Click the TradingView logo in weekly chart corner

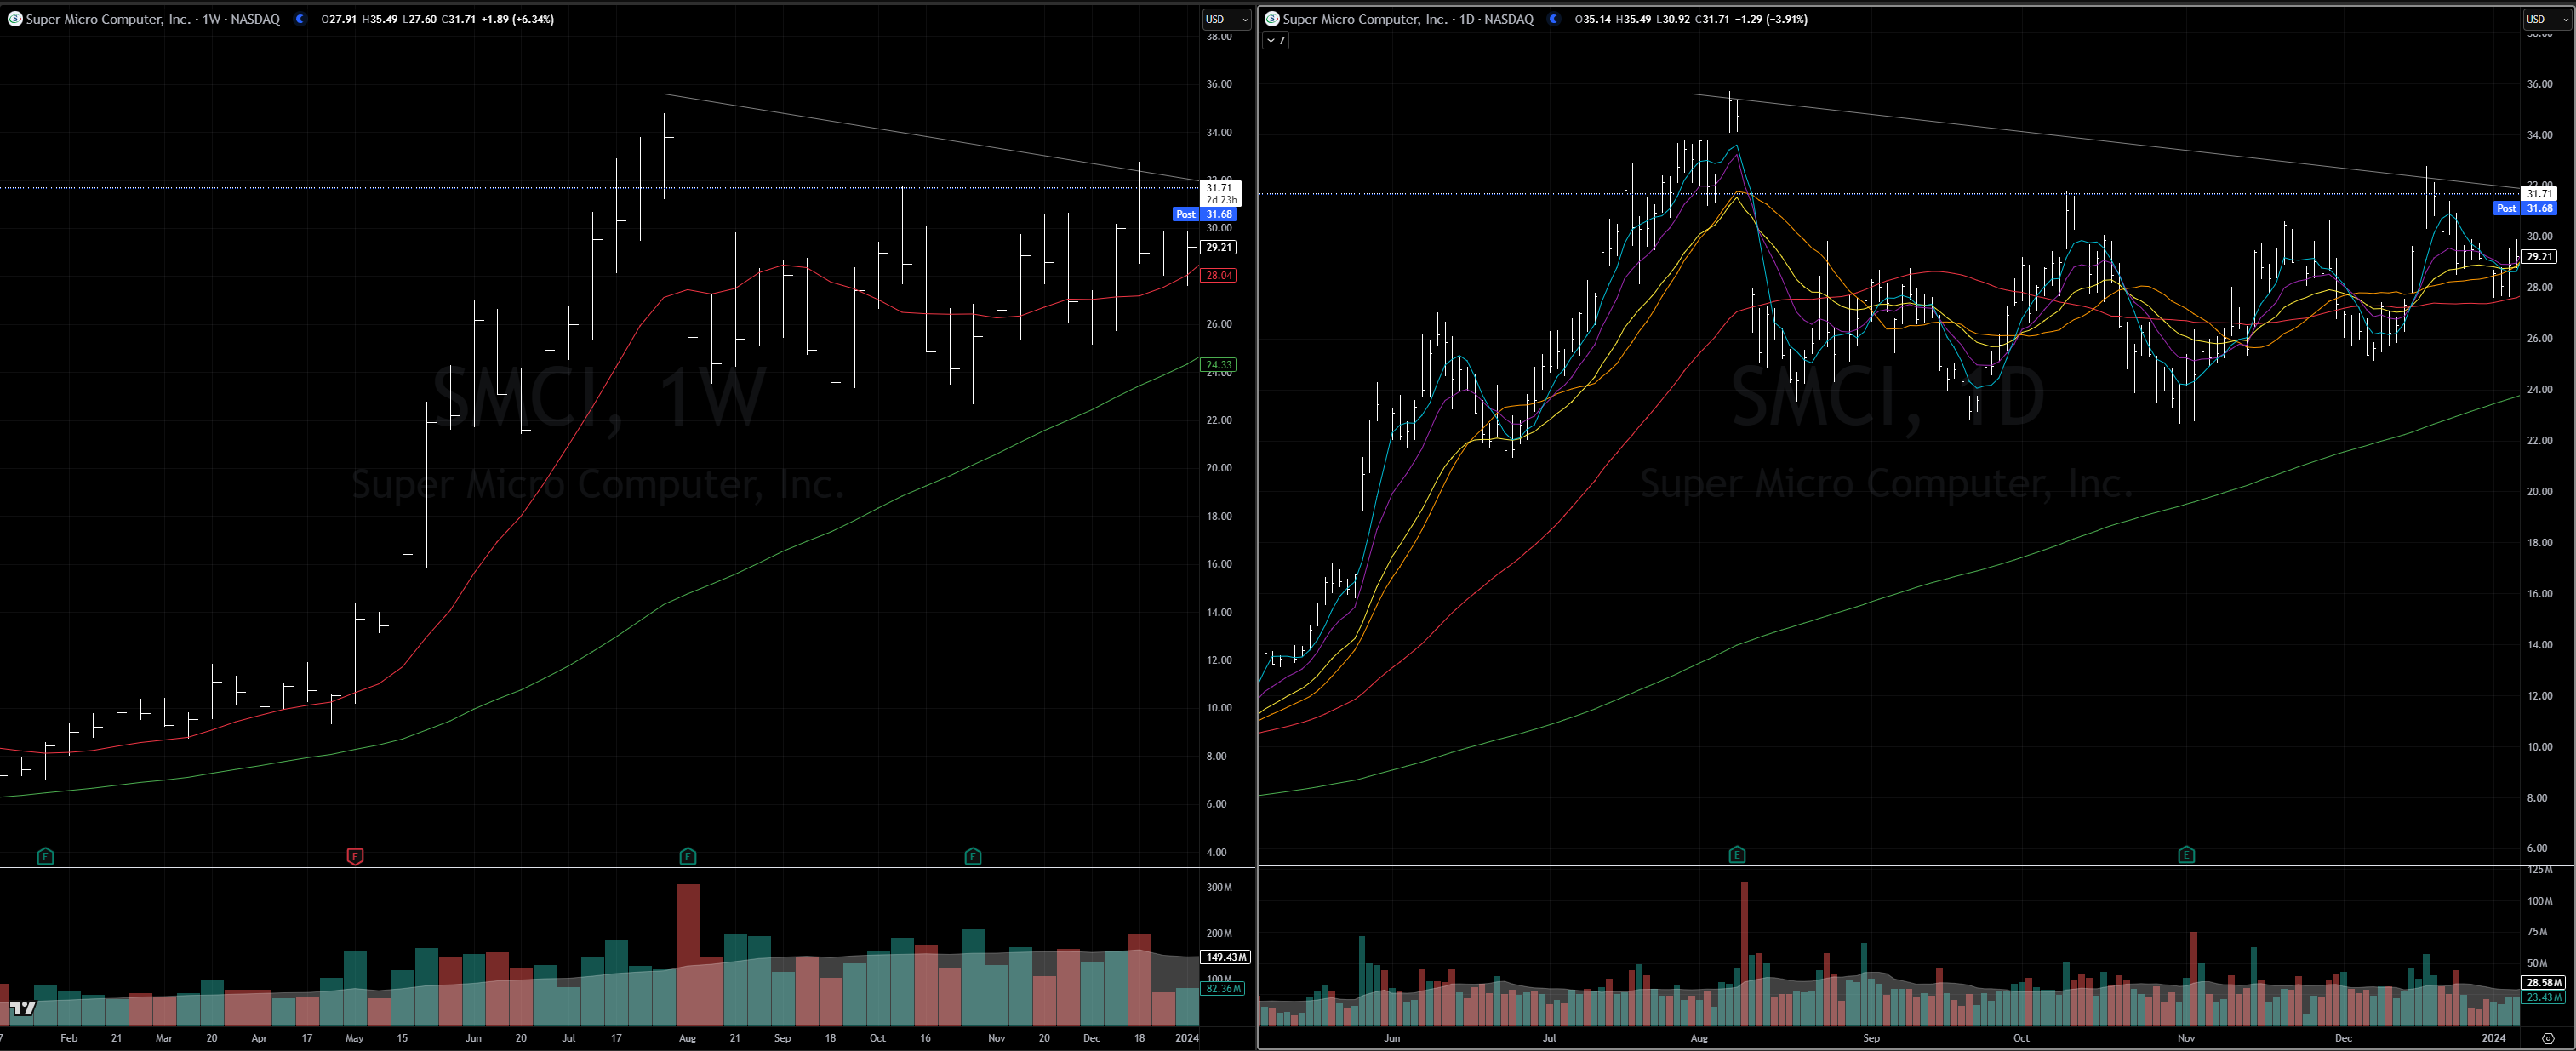click(x=22, y=1007)
